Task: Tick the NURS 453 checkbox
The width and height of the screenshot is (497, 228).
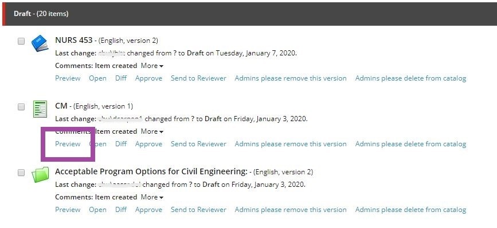Action: (x=21, y=41)
